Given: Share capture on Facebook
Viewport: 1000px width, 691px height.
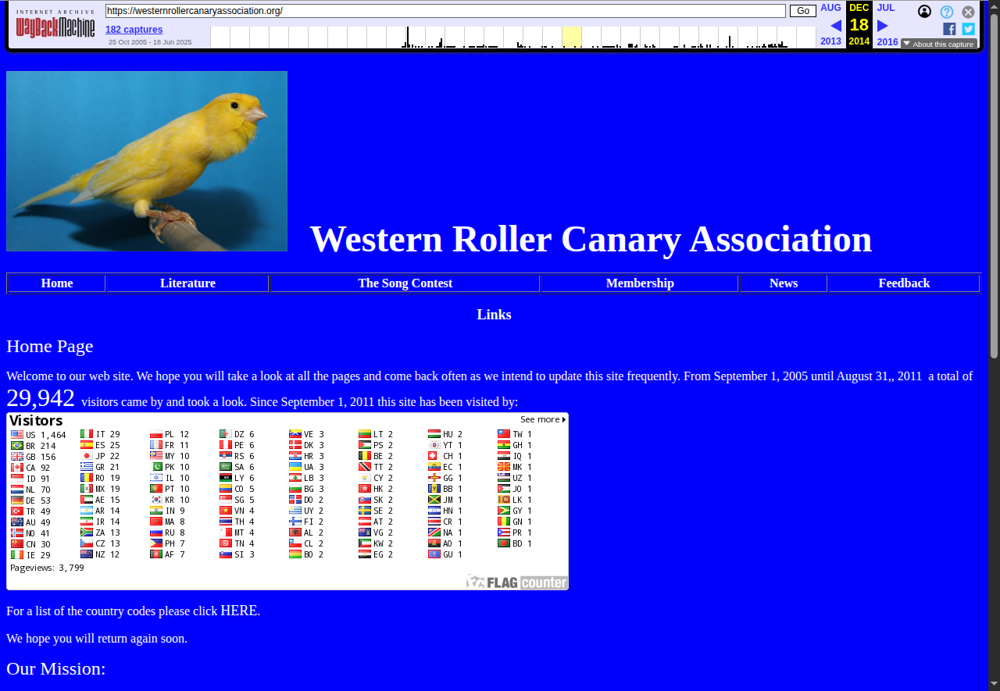Looking at the screenshot, I should (949, 29).
